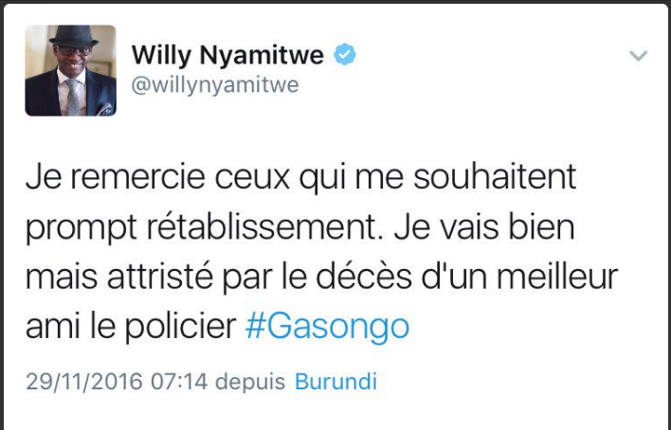This screenshot has height=430, width=671.
Task: Click the word 'prompt' in tweet
Action: (81, 229)
